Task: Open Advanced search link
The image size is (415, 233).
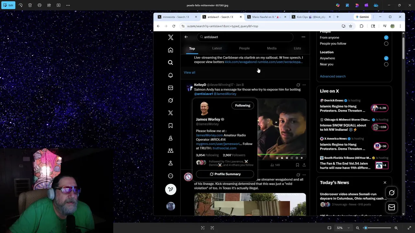Action: [x=333, y=76]
